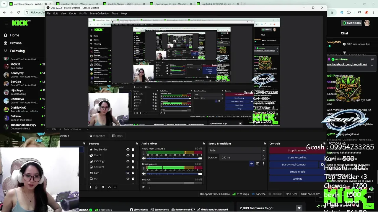Screen dimensions: 378x212
Task: Open transition properties three-dot menu
Action: [263, 164]
